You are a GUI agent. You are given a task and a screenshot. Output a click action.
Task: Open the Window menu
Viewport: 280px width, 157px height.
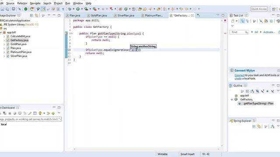(x=78, y=3)
